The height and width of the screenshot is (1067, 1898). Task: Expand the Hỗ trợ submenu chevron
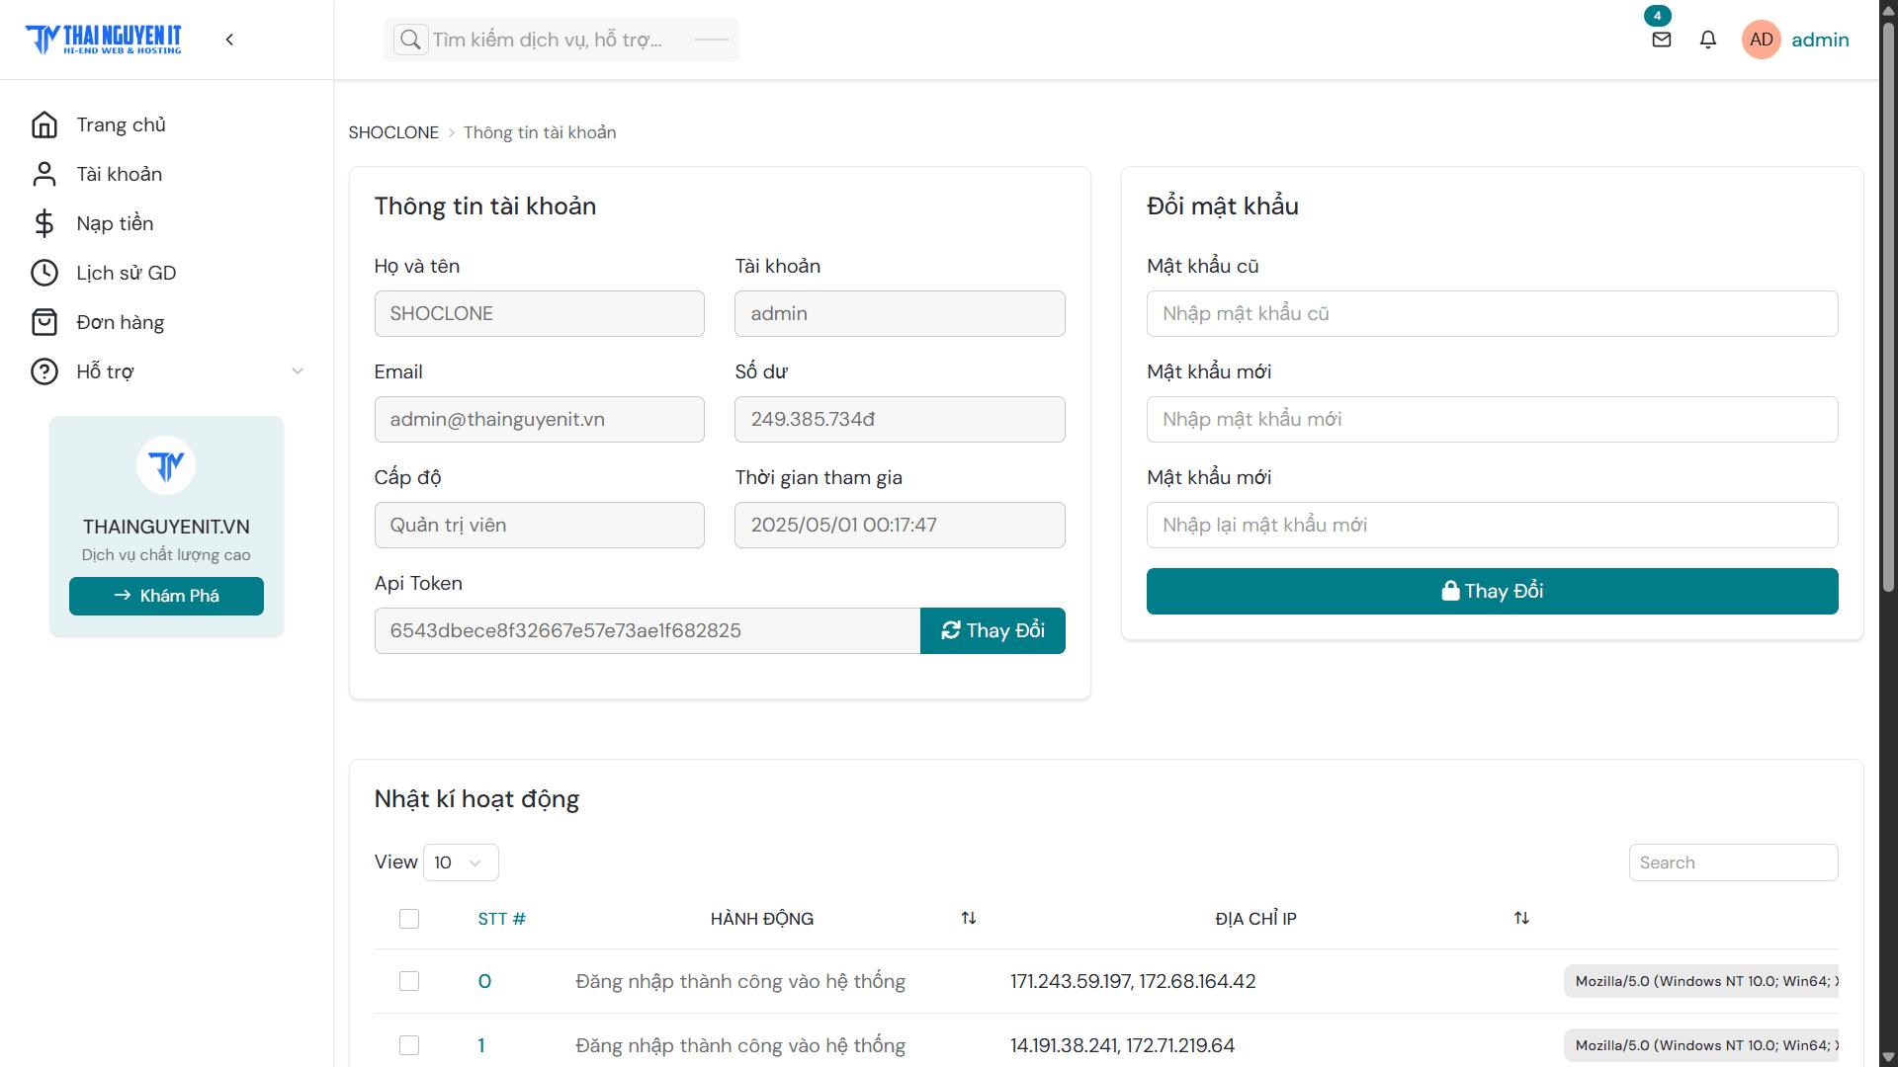[298, 371]
